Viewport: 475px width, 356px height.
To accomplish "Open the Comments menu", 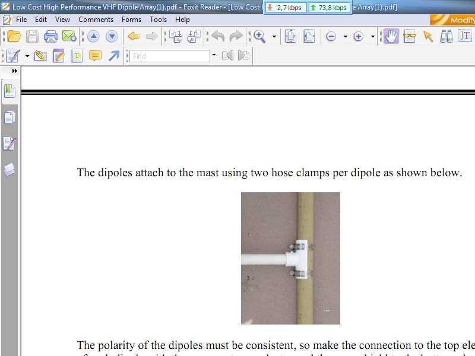I will pyautogui.click(x=96, y=20).
